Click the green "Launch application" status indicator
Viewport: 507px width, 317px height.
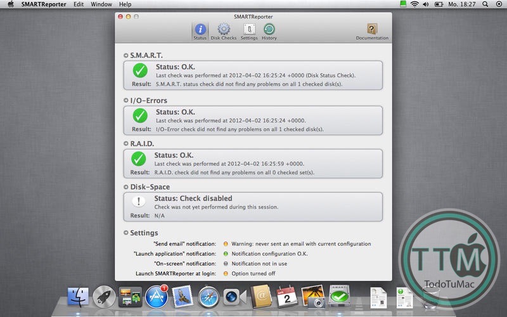point(226,254)
